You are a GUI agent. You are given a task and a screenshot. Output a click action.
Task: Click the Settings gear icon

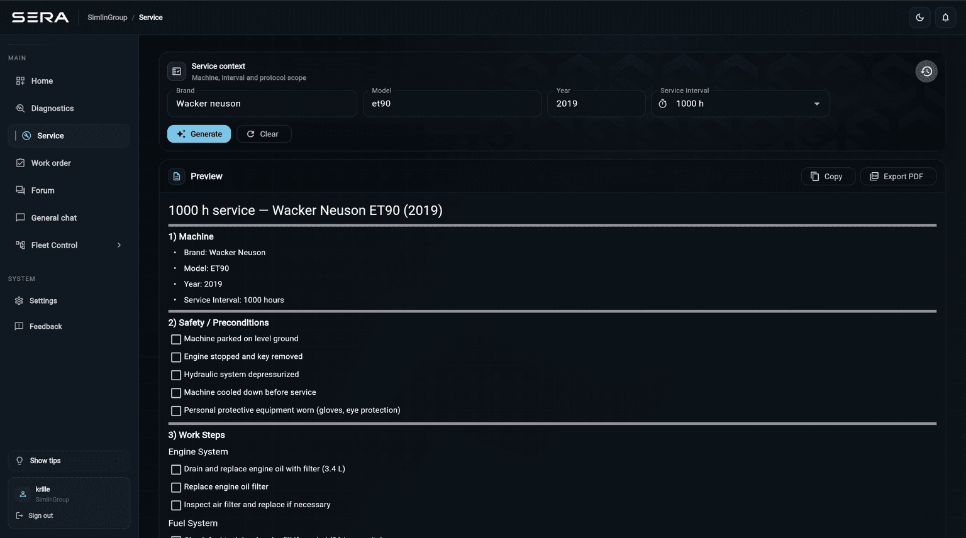coord(19,301)
